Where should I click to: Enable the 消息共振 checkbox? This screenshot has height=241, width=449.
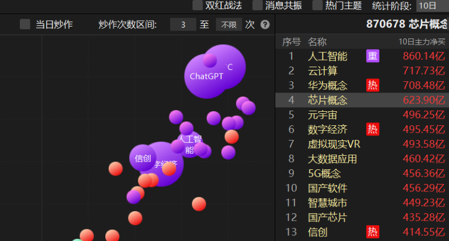pos(258,5)
